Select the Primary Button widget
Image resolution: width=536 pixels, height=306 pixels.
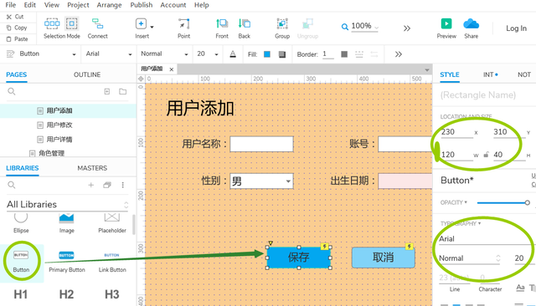(x=67, y=262)
